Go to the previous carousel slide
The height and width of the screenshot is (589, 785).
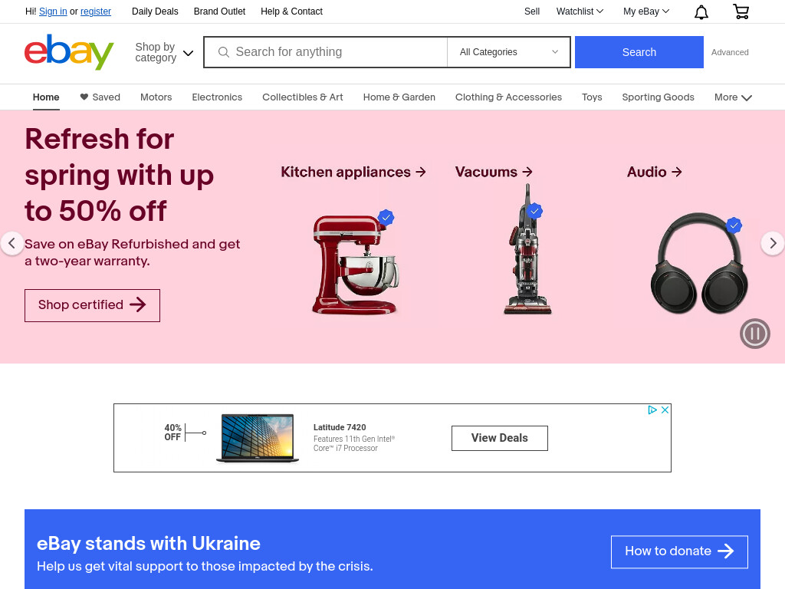(12, 243)
